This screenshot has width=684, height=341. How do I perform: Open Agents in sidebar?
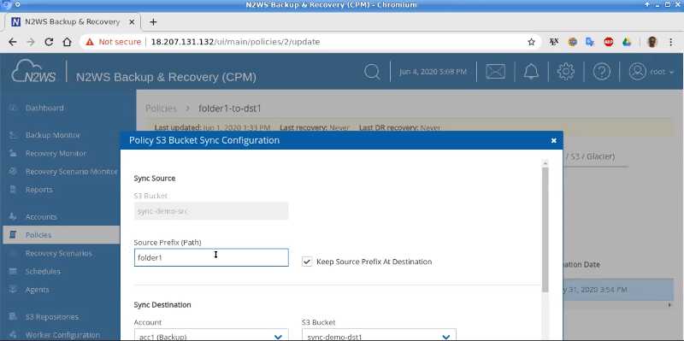pos(37,290)
